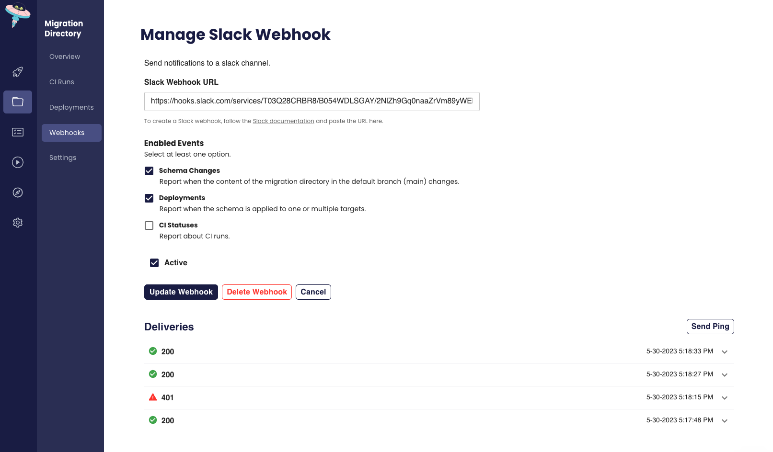Open the compass explore icon
The height and width of the screenshot is (452, 773).
pyautogui.click(x=18, y=192)
